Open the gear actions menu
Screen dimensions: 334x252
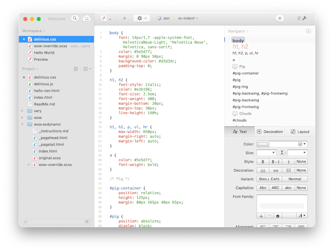pyautogui.click(x=142, y=18)
